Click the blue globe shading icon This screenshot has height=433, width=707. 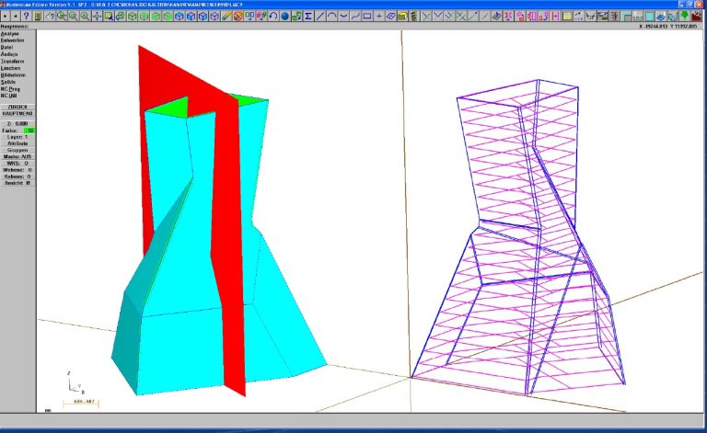click(284, 16)
